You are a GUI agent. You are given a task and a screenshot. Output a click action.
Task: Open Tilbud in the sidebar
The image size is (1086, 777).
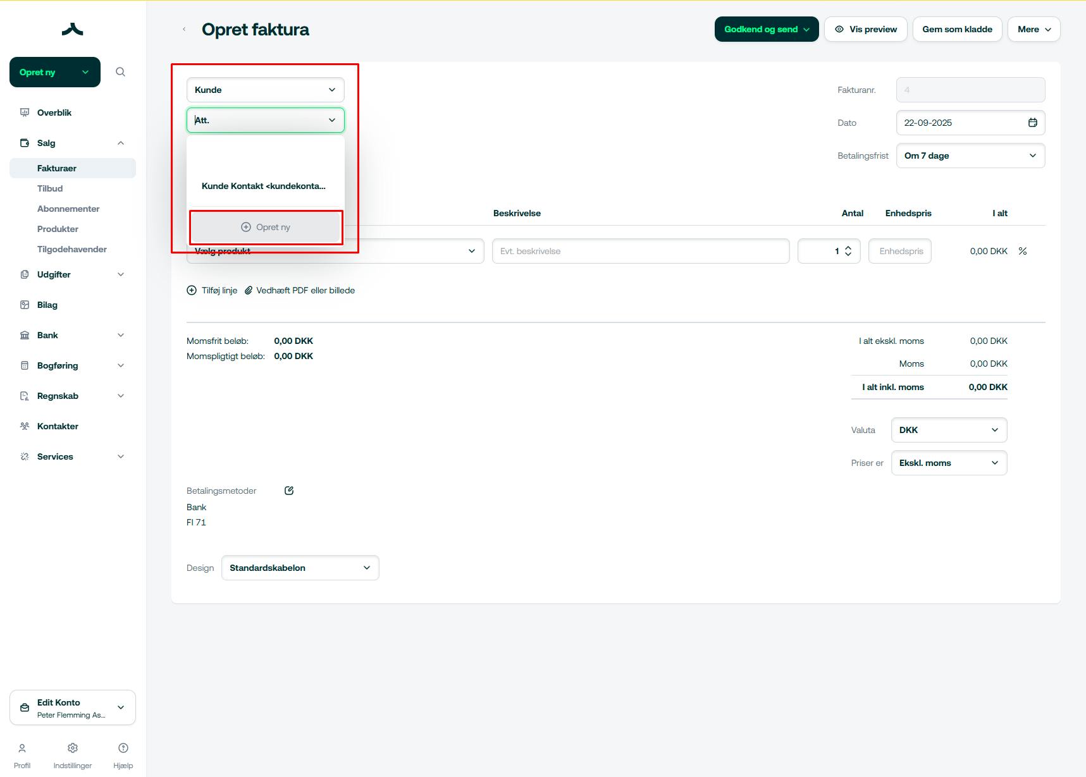(50, 188)
